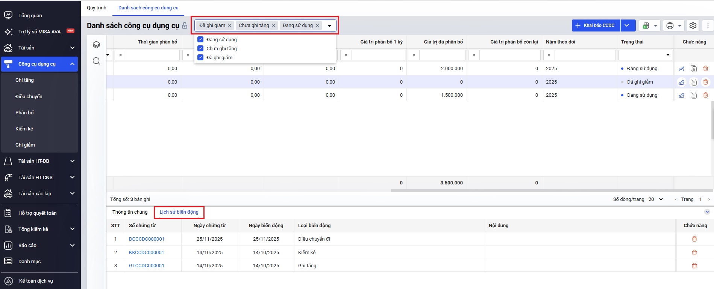Image resolution: width=714 pixels, height=289 pixels.
Task: Open voucher link KKCCDC000001
Action: pyautogui.click(x=146, y=253)
